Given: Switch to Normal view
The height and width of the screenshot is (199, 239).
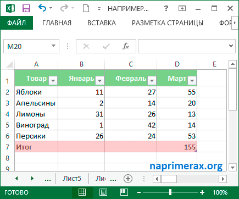Looking at the screenshot, I should click(82, 192).
